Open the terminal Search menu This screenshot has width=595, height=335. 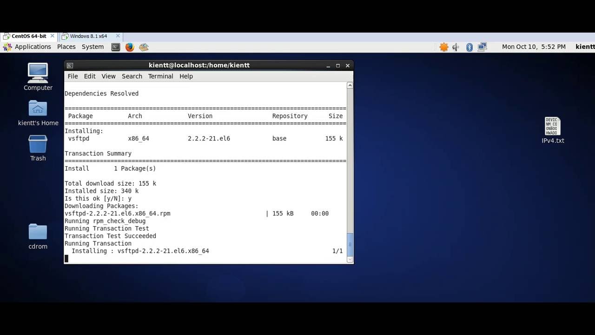pos(132,76)
